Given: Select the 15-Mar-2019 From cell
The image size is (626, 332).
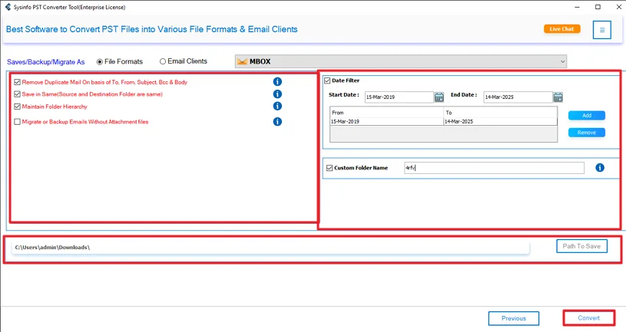Looking at the screenshot, I should [386, 122].
